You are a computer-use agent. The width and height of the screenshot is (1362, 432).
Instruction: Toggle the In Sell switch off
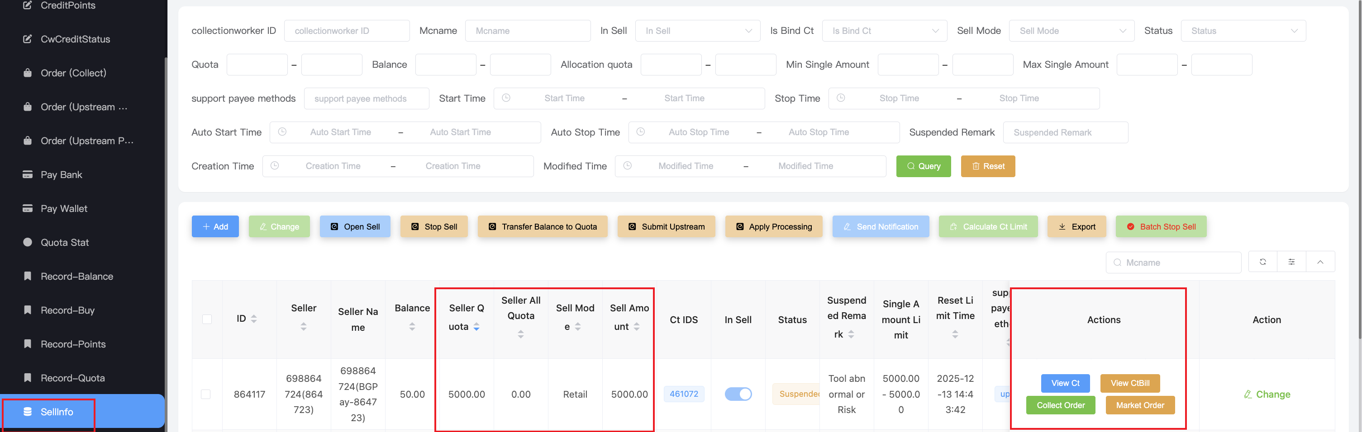(x=738, y=394)
